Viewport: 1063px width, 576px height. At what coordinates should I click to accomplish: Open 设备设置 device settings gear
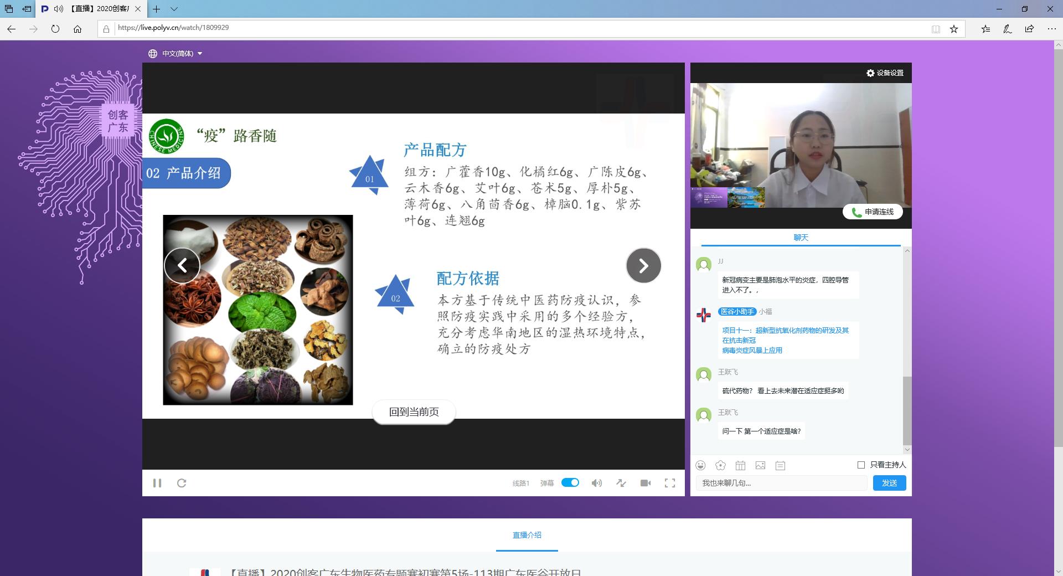coord(885,73)
